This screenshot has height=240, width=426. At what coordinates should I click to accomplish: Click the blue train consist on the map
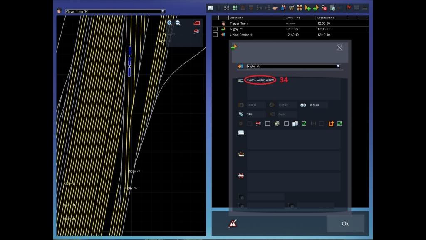(x=130, y=61)
